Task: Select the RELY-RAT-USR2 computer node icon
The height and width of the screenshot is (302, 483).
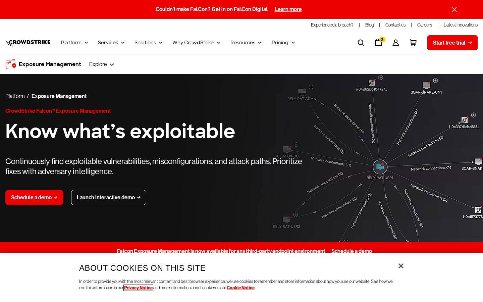Action: (x=286, y=219)
